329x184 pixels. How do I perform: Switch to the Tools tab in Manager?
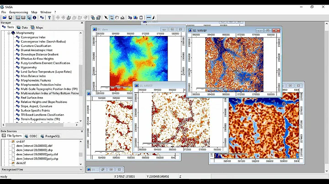(8, 27)
